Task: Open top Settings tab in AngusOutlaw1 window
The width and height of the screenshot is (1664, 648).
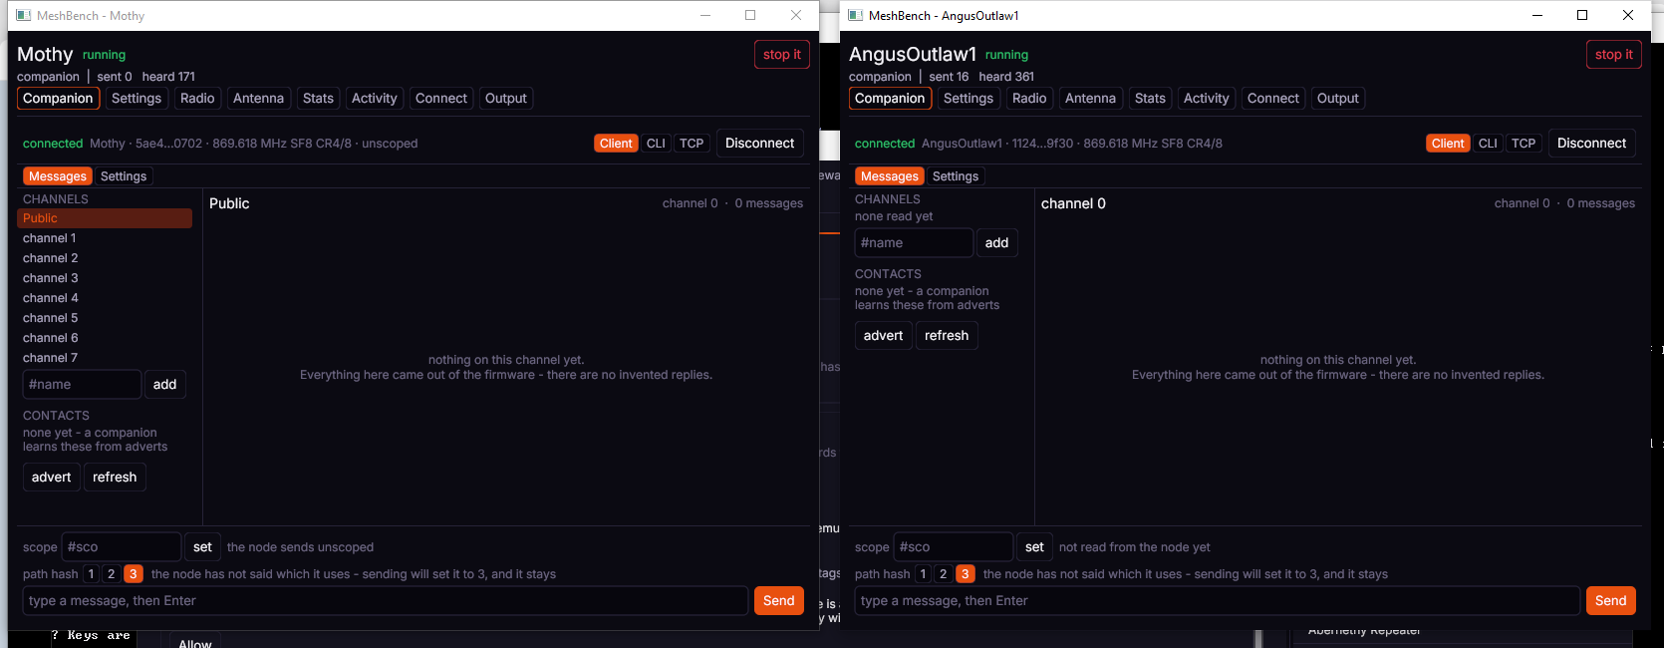Action: (x=969, y=98)
